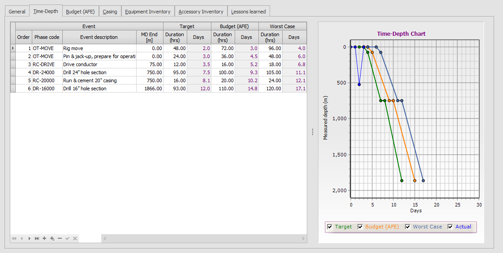Viewport: 503px width, 253px height.
Task: Uncheck the Target series checkbox
Action: click(330, 227)
